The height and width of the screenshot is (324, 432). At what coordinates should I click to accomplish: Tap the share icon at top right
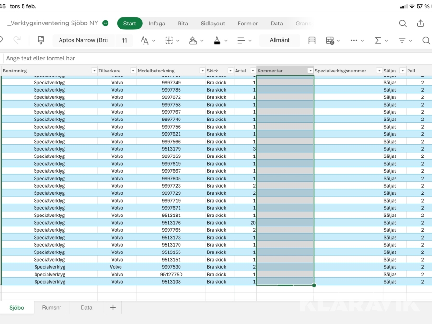pos(420,24)
